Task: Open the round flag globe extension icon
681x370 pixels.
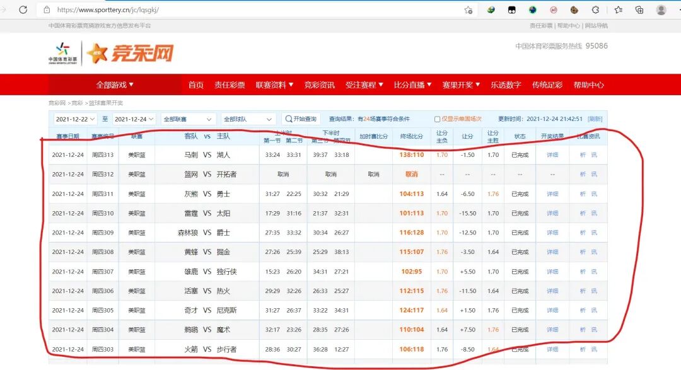Action: pos(532,9)
